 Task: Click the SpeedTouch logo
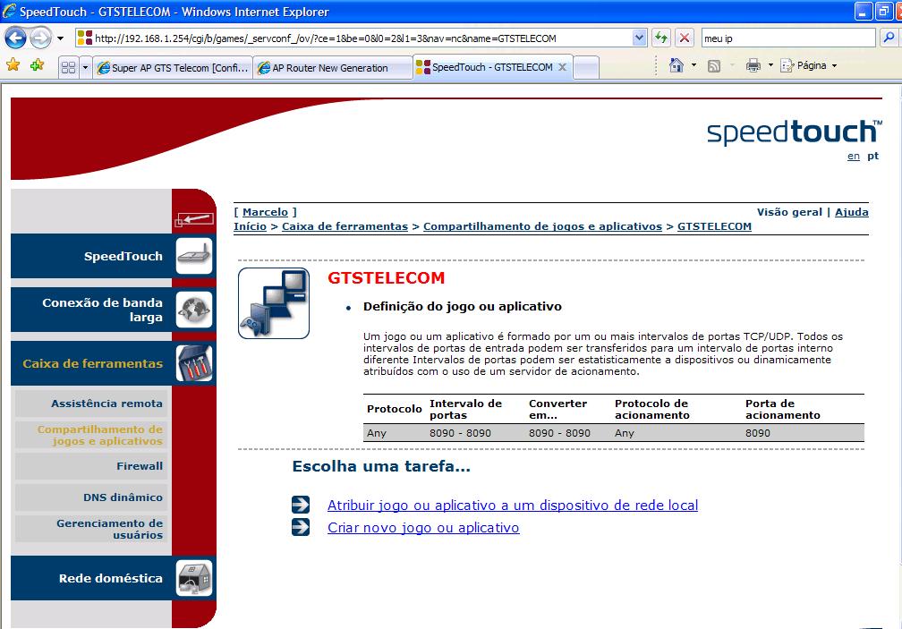794,132
